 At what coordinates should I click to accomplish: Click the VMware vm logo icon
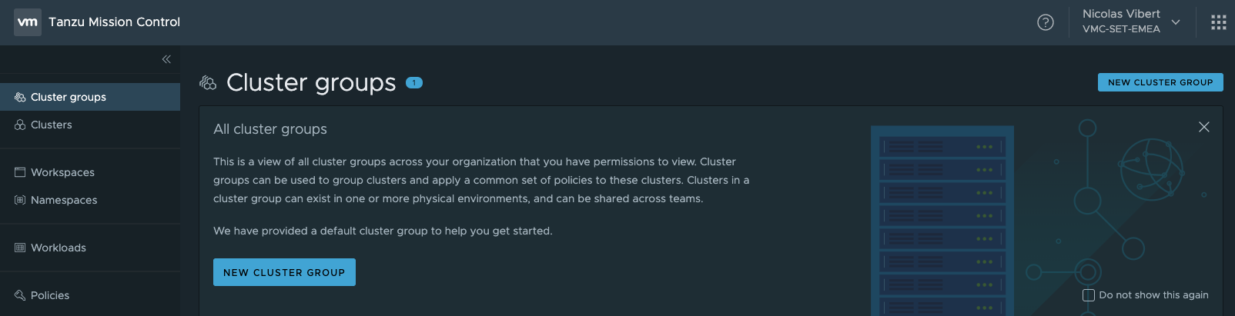[x=28, y=22]
